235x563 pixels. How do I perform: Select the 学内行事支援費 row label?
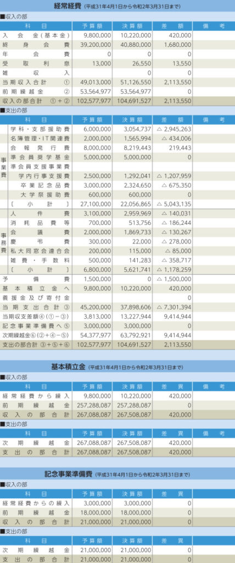click(44, 176)
